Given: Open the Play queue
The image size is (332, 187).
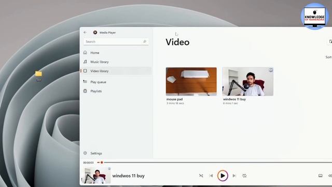Looking at the screenshot, I should (x=116, y=82).
